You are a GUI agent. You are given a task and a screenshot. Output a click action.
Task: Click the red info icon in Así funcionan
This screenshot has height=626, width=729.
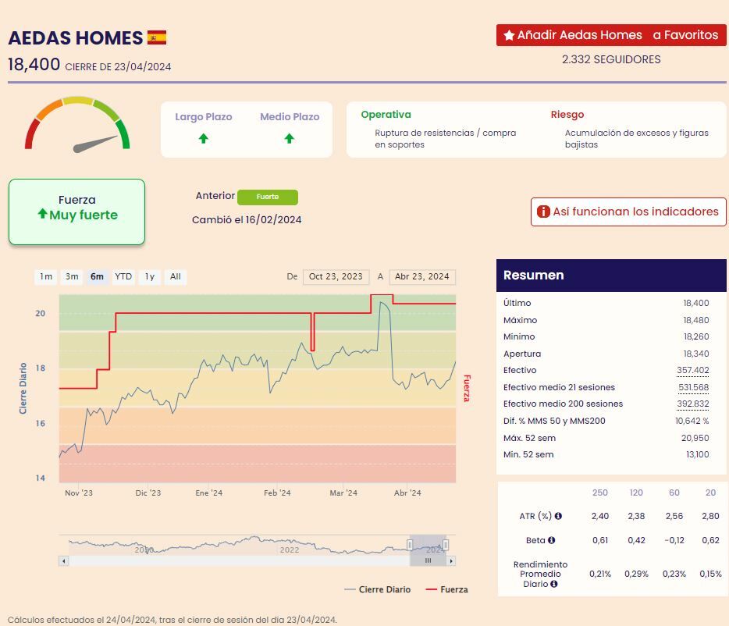[x=543, y=212]
